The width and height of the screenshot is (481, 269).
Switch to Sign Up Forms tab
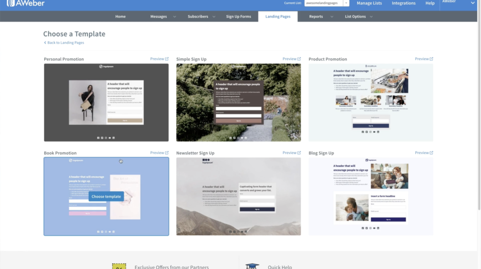click(x=238, y=16)
